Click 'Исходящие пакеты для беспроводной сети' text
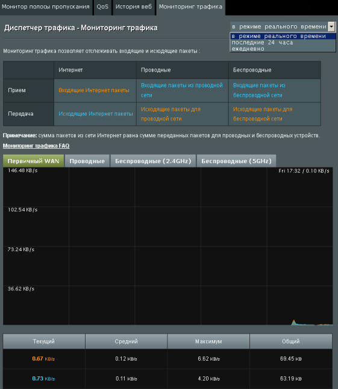This screenshot has height=389, width=338. pyautogui.click(x=263, y=114)
